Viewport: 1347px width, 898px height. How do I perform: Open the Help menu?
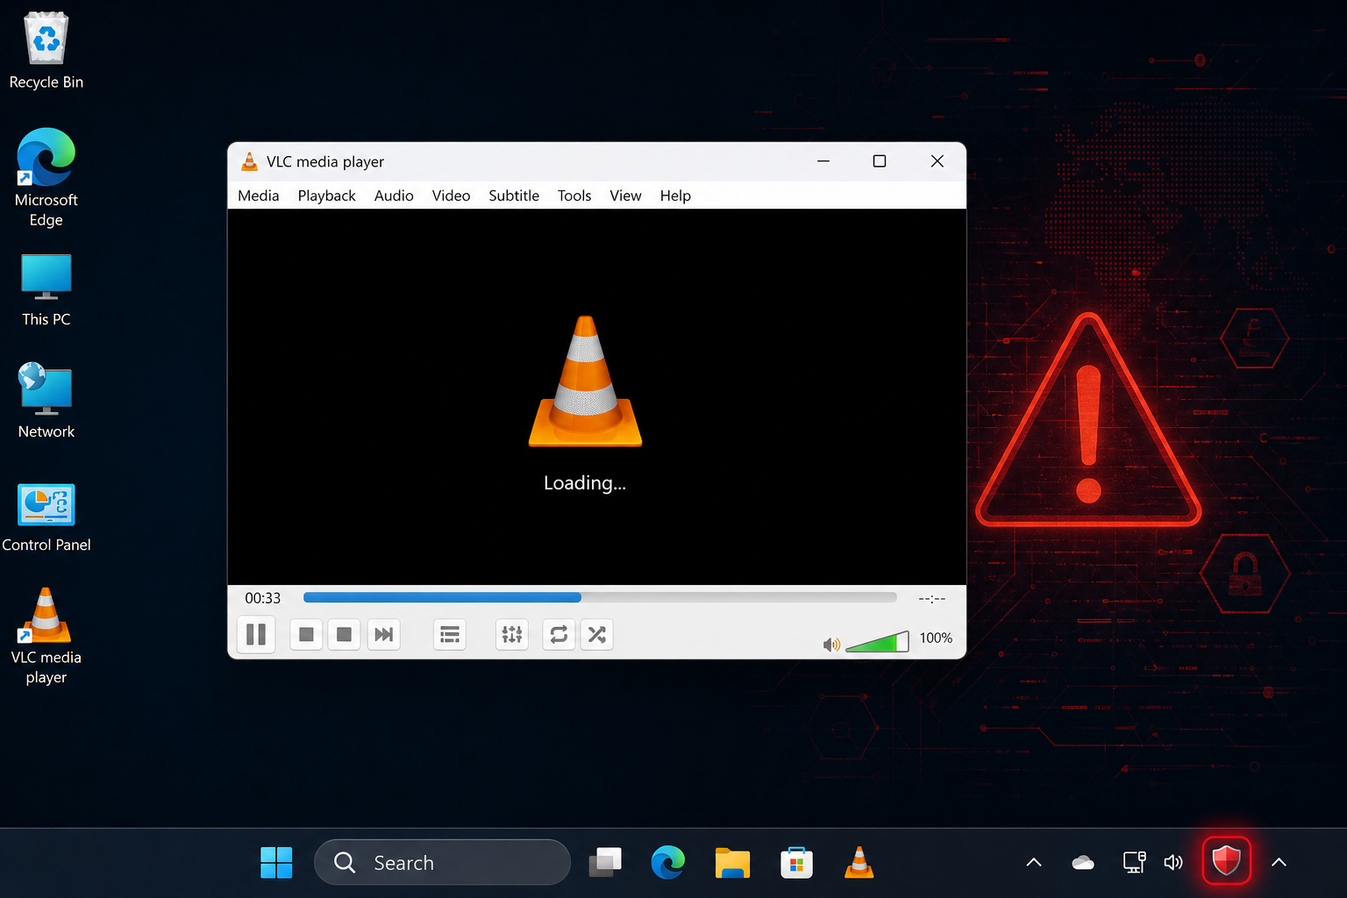tap(675, 196)
